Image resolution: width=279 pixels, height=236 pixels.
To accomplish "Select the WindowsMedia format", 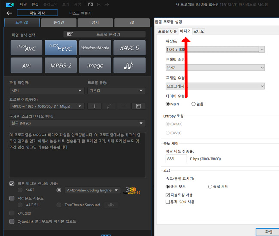I will (x=95, y=48).
